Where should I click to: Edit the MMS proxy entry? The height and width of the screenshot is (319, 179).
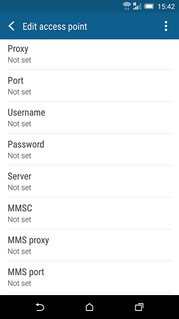click(89, 245)
